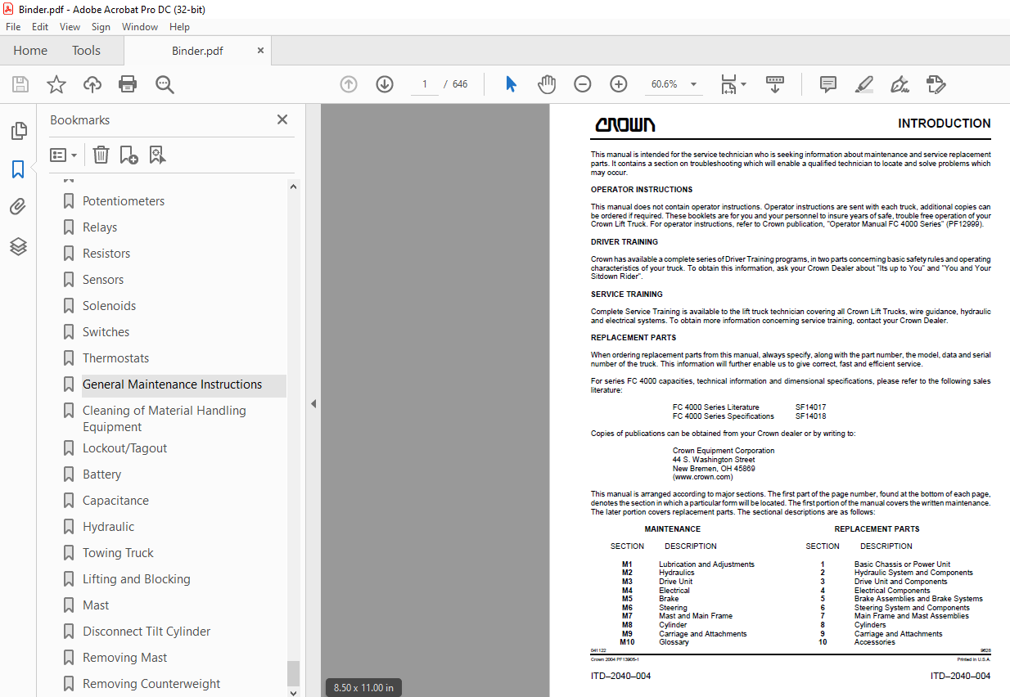Open the Fill & Sign pen icon
Screen dimensions: 1010x697
pyautogui.click(x=900, y=84)
